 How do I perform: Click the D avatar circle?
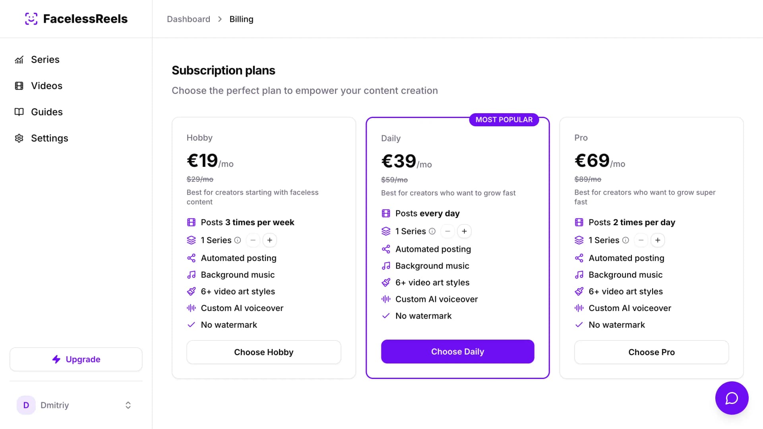(26, 405)
